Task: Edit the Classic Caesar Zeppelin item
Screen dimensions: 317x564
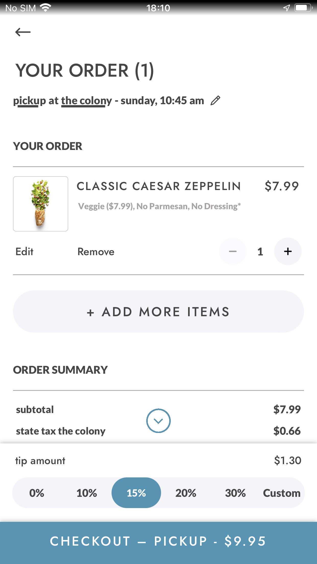Action: point(25,252)
